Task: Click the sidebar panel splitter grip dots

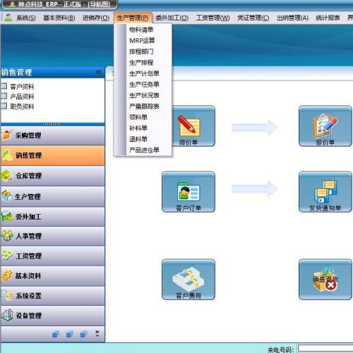Action: pos(52,124)
